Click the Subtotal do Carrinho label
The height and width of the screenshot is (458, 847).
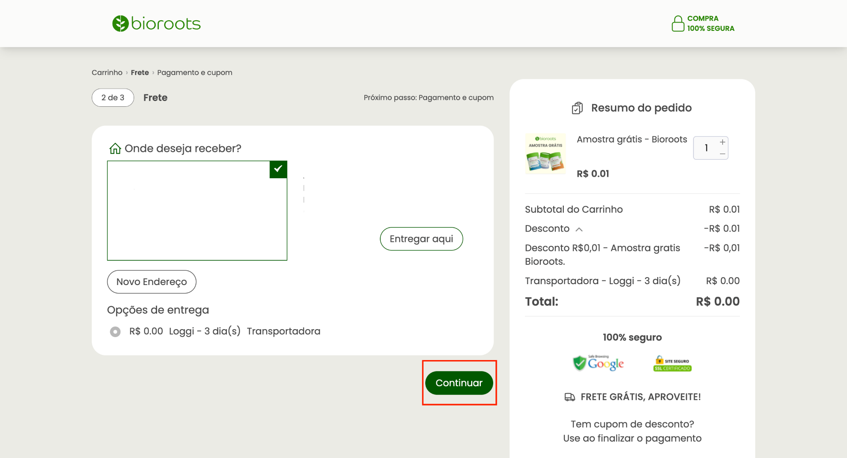[574, 210]
